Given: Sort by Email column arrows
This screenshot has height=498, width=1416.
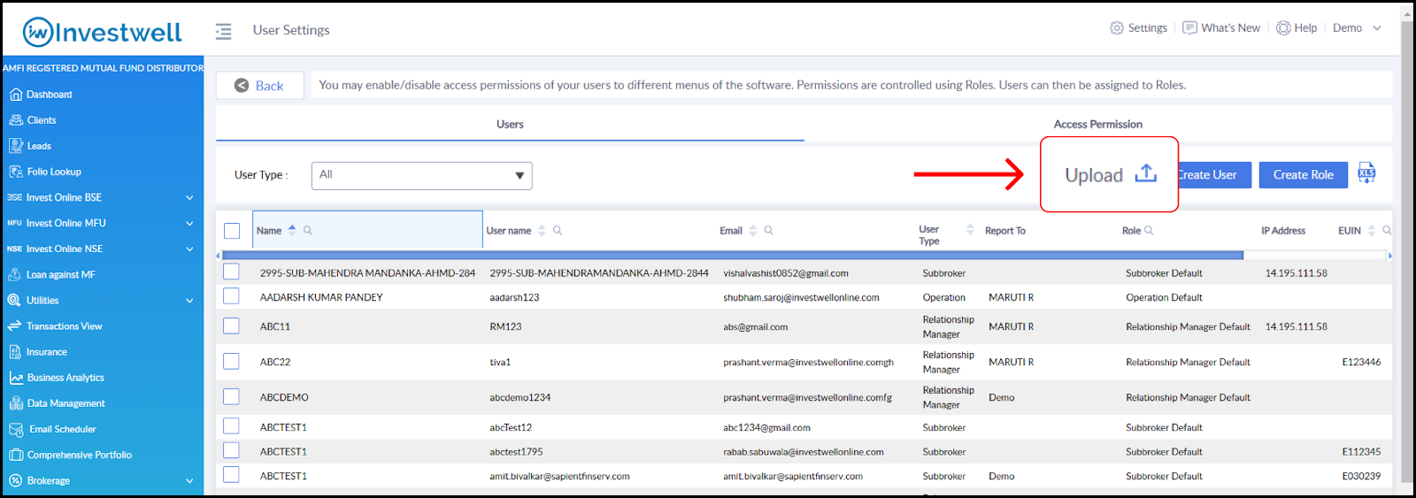Looking at the screenshot, I should click(x=753, y=230).
